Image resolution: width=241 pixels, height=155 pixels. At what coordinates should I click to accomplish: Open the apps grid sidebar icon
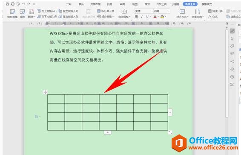pos(232,84)
